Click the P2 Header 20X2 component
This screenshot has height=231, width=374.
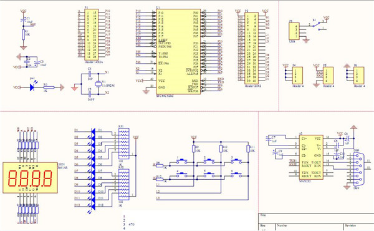click(x=251, y=48)
